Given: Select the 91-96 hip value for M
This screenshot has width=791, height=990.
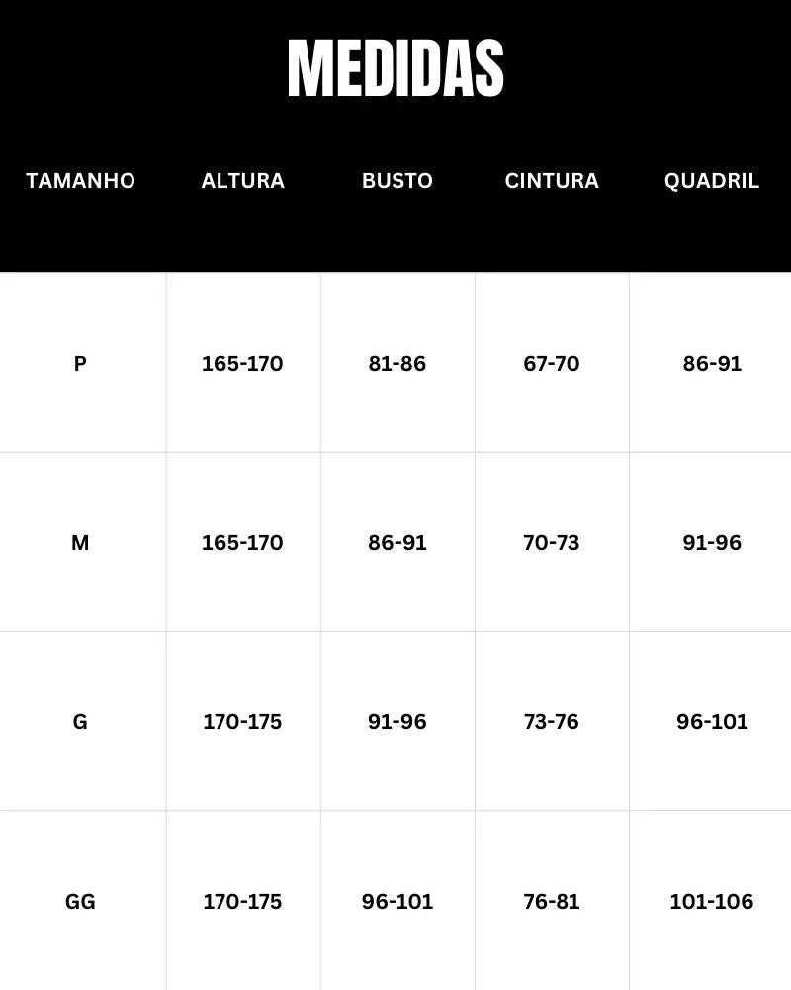Looking at the screenshot, I should pyautogui.click(x=712, y=543).
